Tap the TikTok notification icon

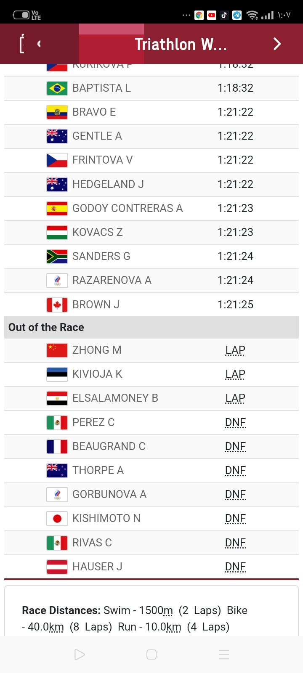click(x=224, y=16)
